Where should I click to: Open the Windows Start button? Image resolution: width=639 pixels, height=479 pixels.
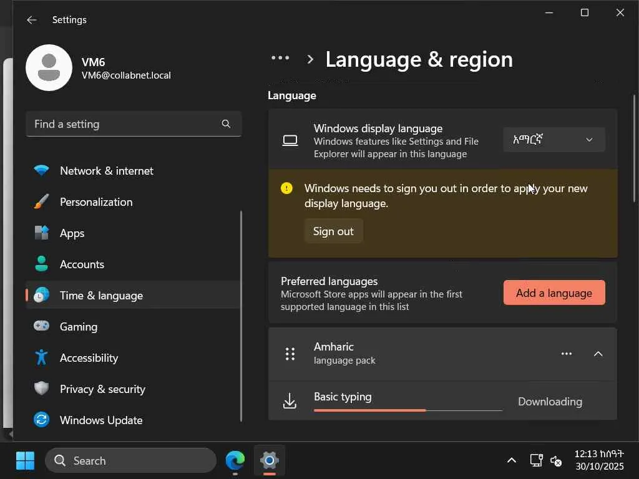click(25, 461)
